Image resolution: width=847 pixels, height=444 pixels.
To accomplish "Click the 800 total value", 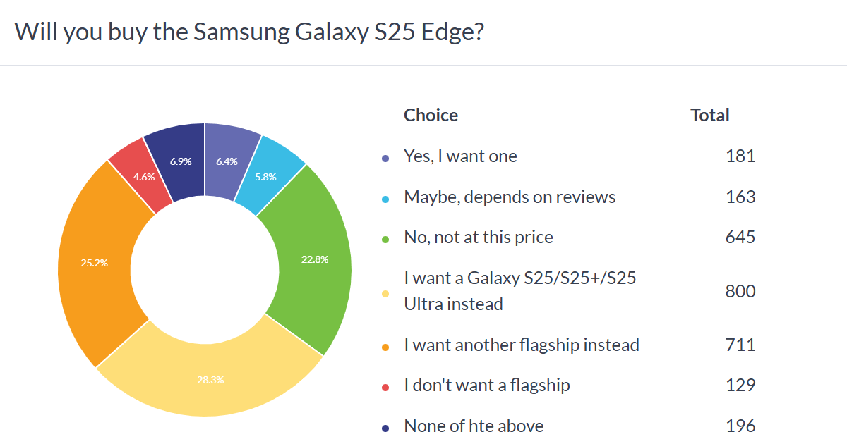I will click(740, 291).
